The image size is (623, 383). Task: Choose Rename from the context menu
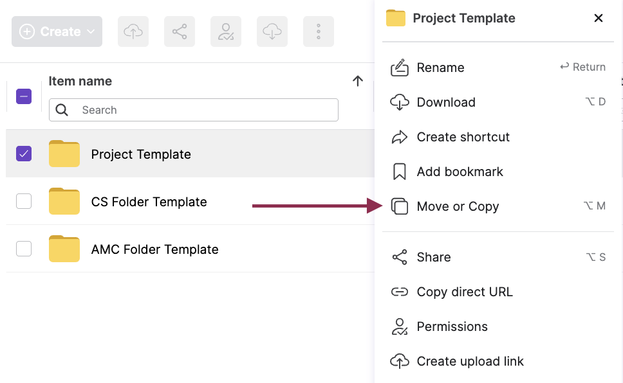440,67
